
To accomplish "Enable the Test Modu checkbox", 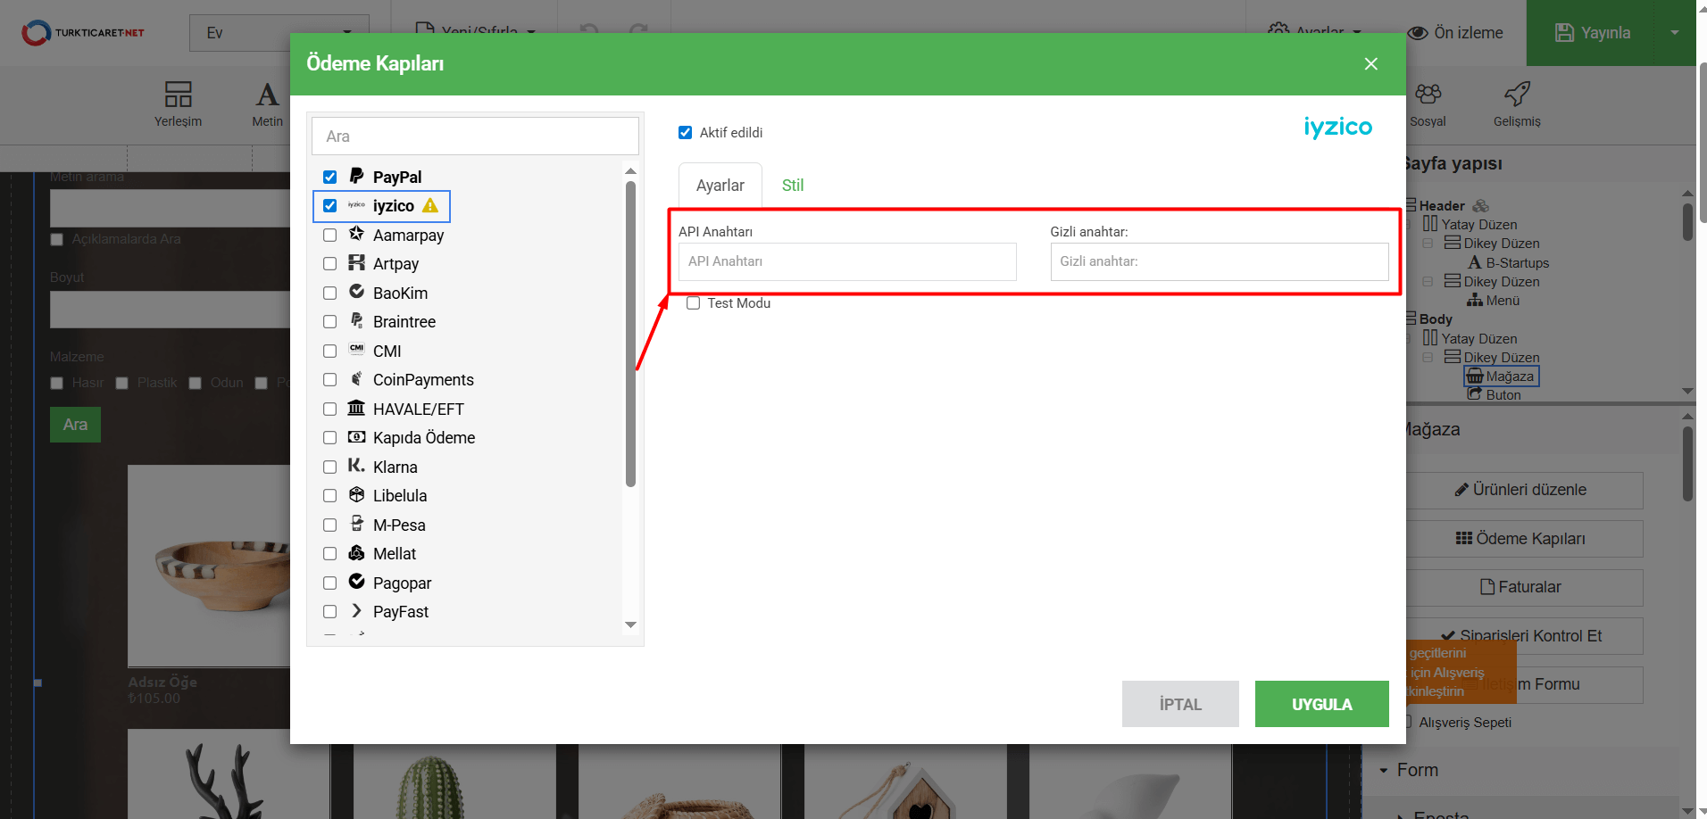I will tap(693, 303).
